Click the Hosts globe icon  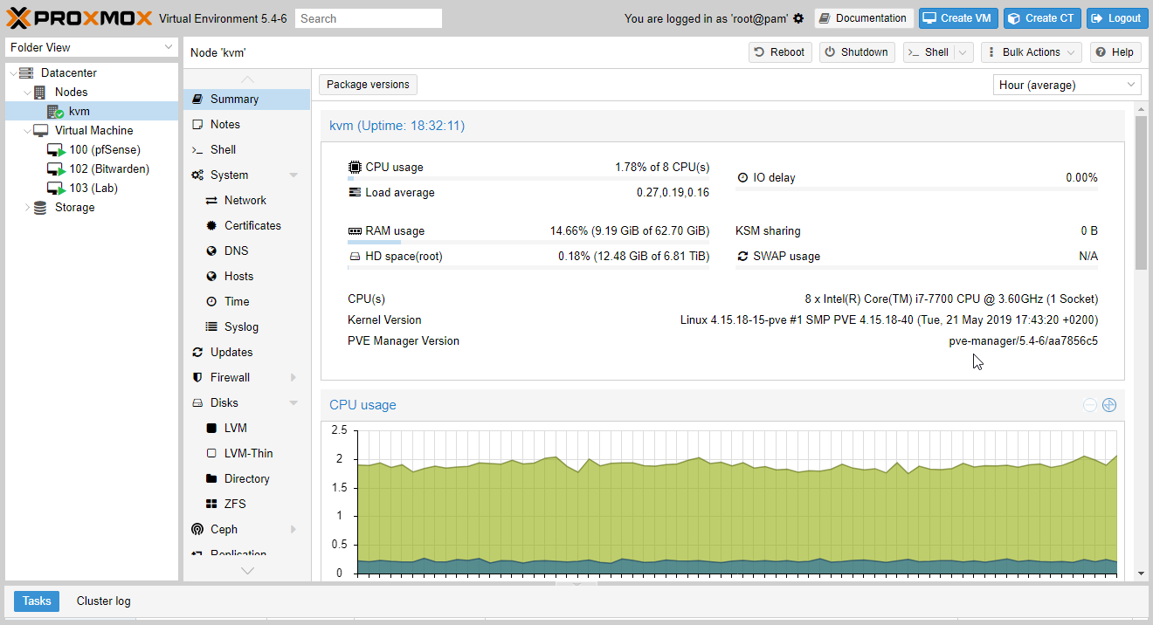[x=211, y=277]
